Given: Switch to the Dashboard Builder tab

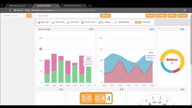Looking at the screenshot, I should click(x=44, y=6).
